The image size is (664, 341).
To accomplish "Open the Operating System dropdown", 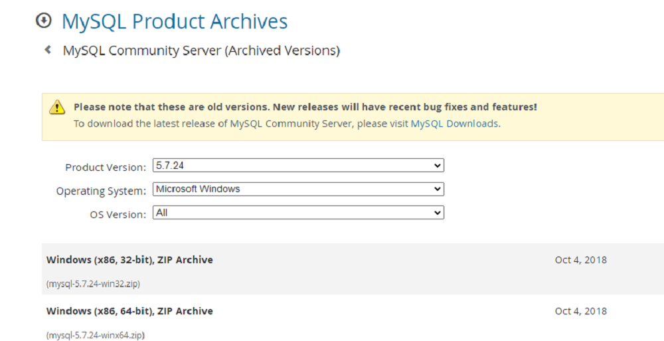I will point(298,189).
